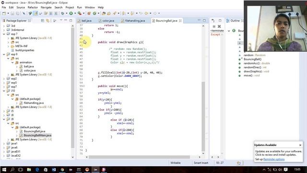Viewport: 307px width, 173px height.
Task: Open the Package Explorer View Menu triangle
Action: point(61,20)
